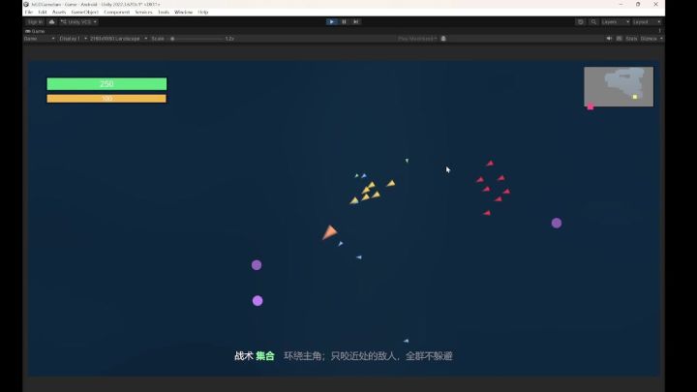Click the green 集合 tactic label

[x=265, y=356]
